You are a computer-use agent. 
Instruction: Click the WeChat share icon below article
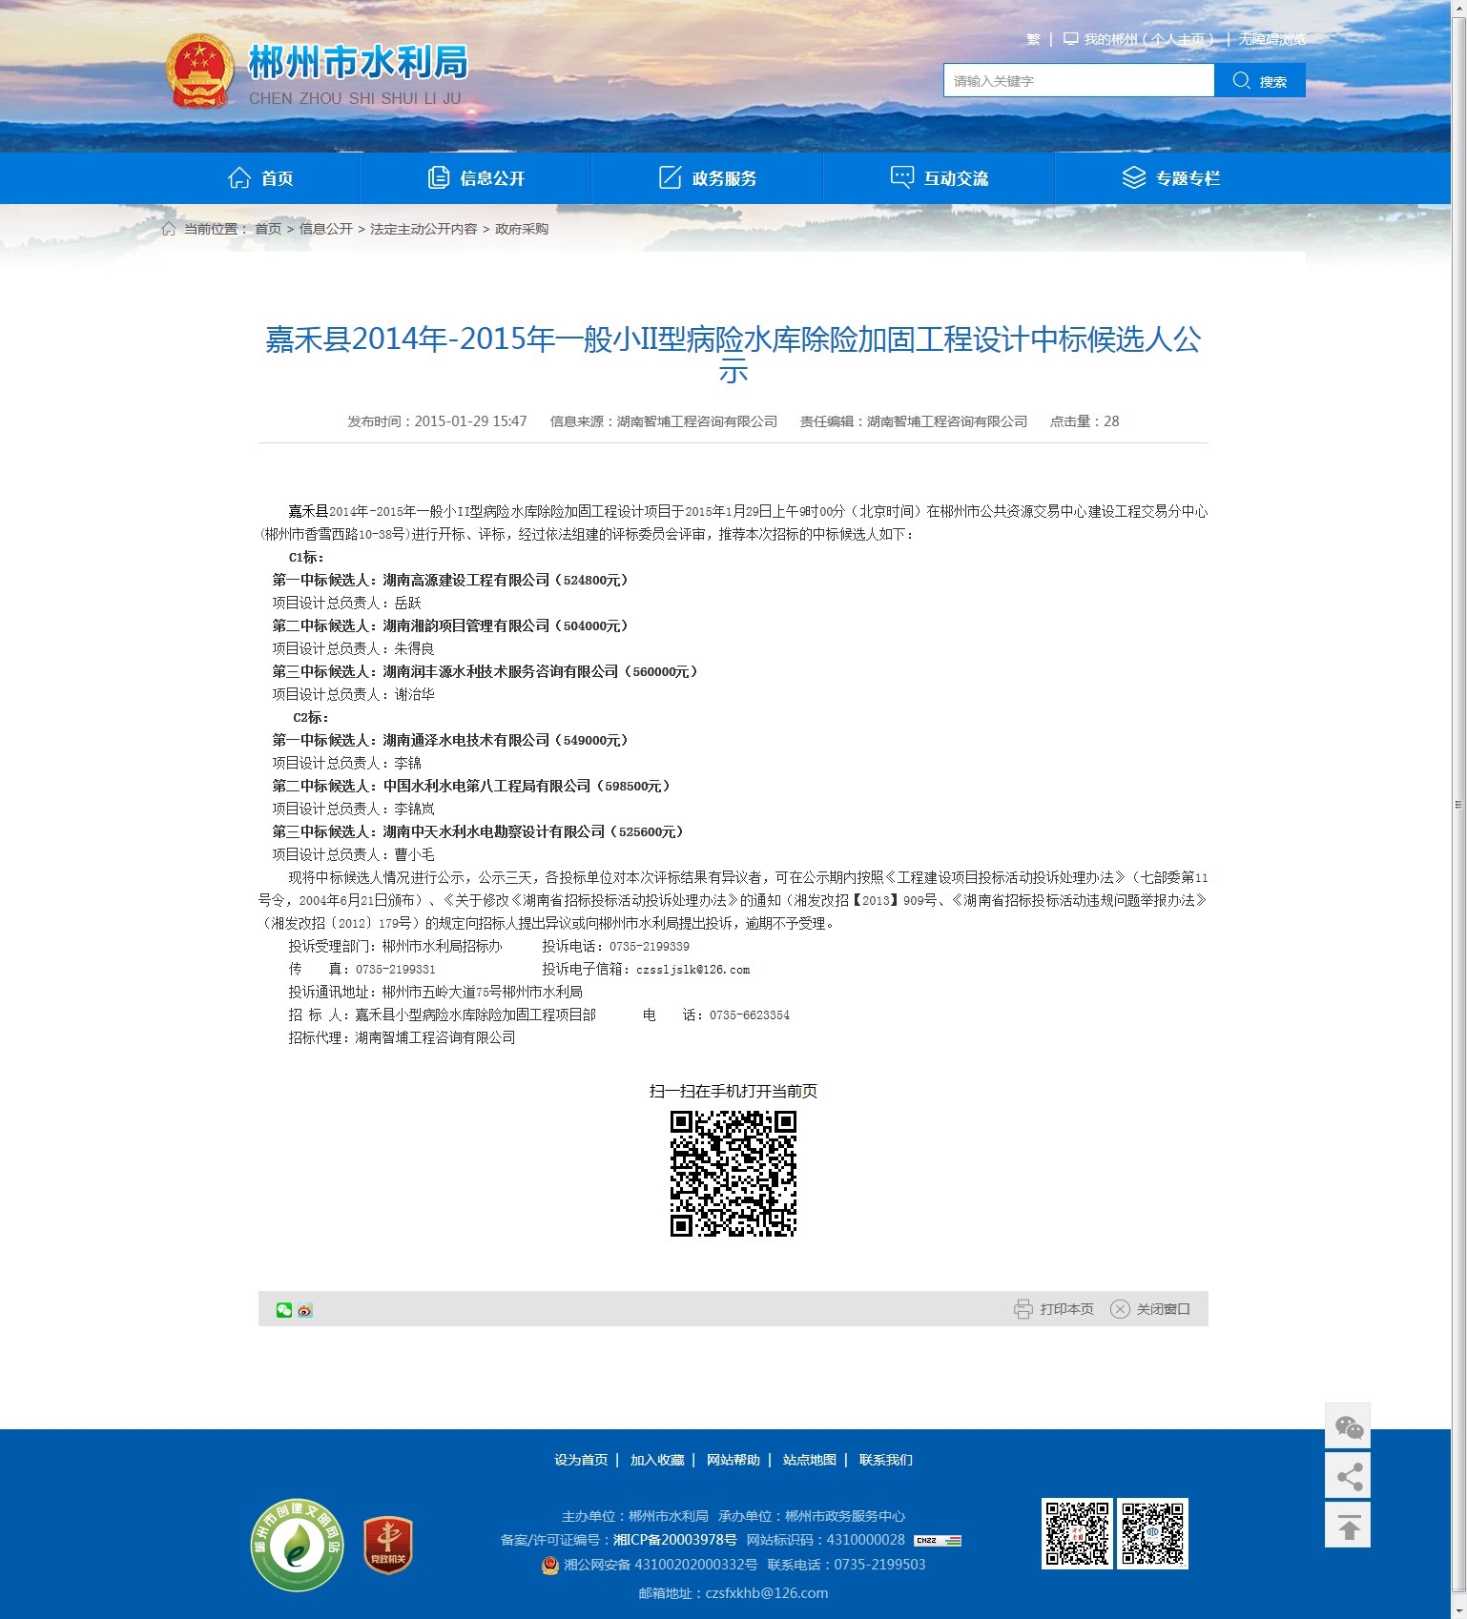tap(283, 1310)
